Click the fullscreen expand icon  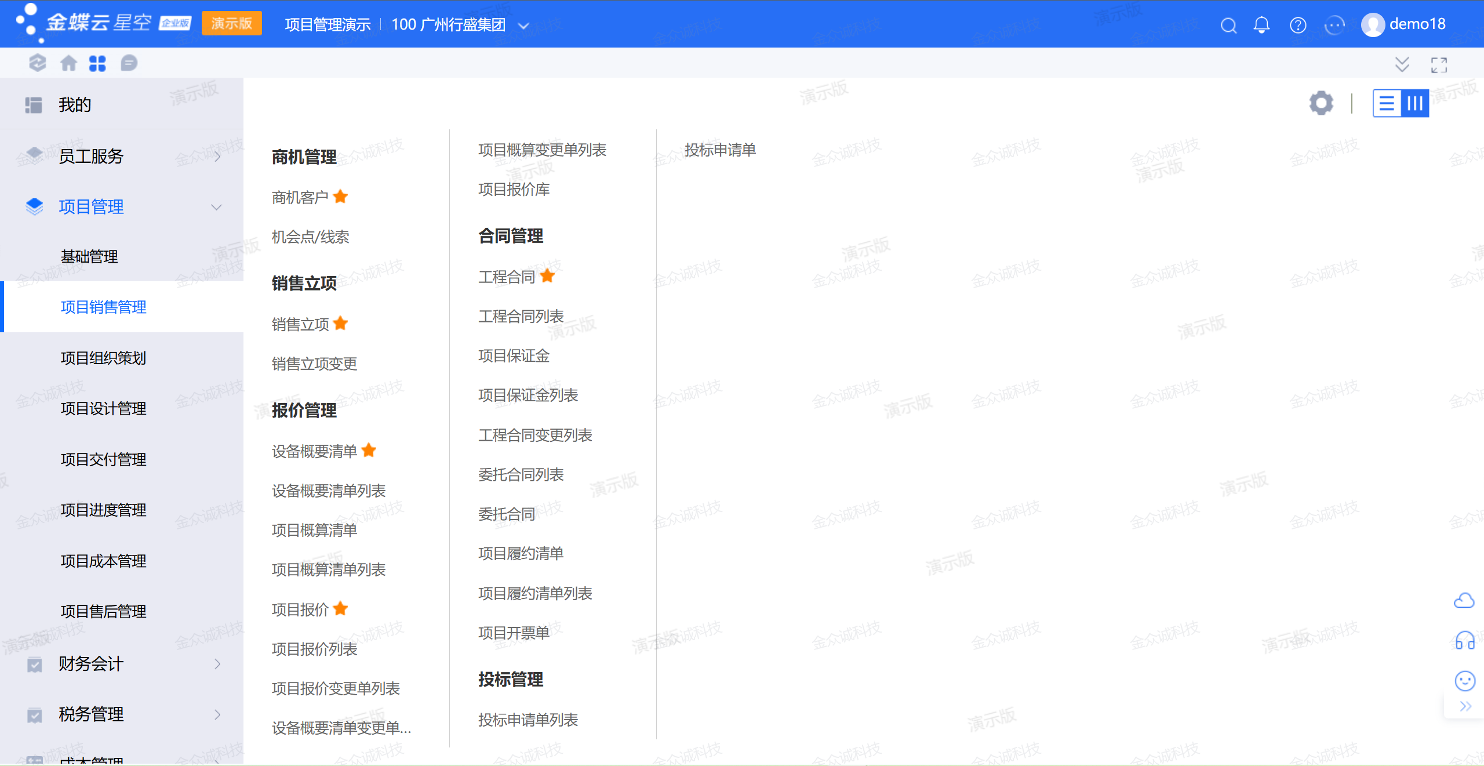(x=1439, y=65)
